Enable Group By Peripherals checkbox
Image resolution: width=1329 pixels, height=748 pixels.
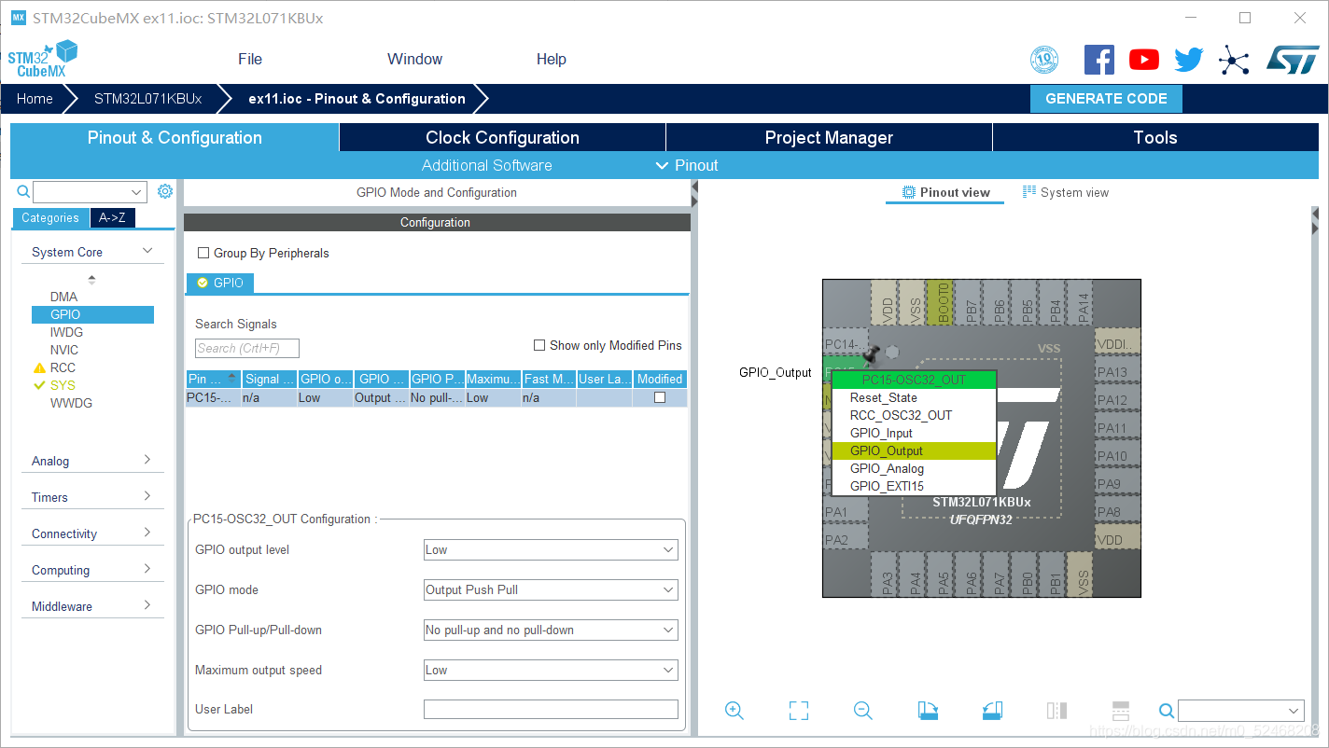coord(203,253)
